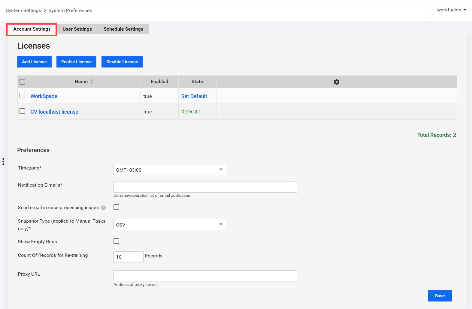Screen dimensions: 472x309
Task: Enable Send email in case processing issues
Action: click(x=116, y=207)
